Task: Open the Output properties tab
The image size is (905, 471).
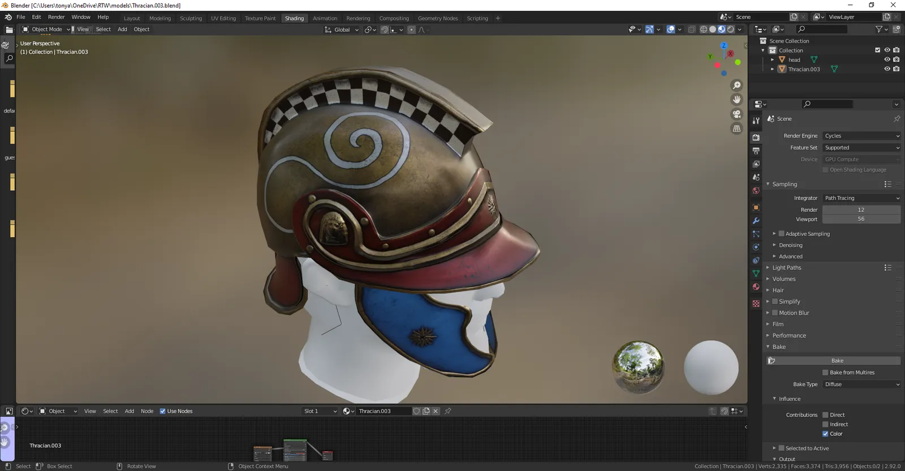Action: (x=756, y=151)
